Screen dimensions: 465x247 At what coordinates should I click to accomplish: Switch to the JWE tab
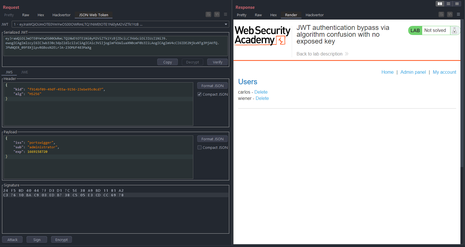point(25,72)
